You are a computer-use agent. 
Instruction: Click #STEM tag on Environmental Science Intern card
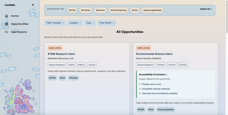[x=141, y=109]
